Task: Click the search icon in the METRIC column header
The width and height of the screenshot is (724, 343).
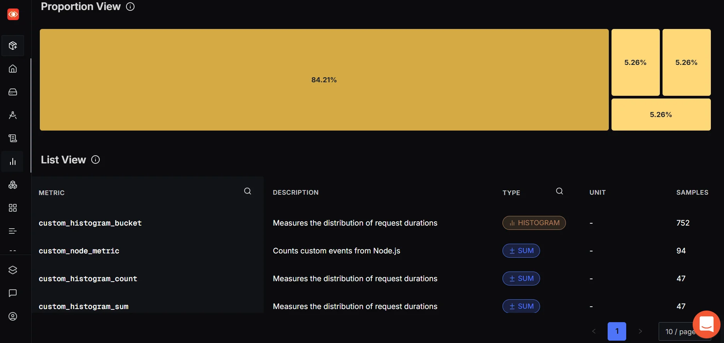Action: [247, 191]
